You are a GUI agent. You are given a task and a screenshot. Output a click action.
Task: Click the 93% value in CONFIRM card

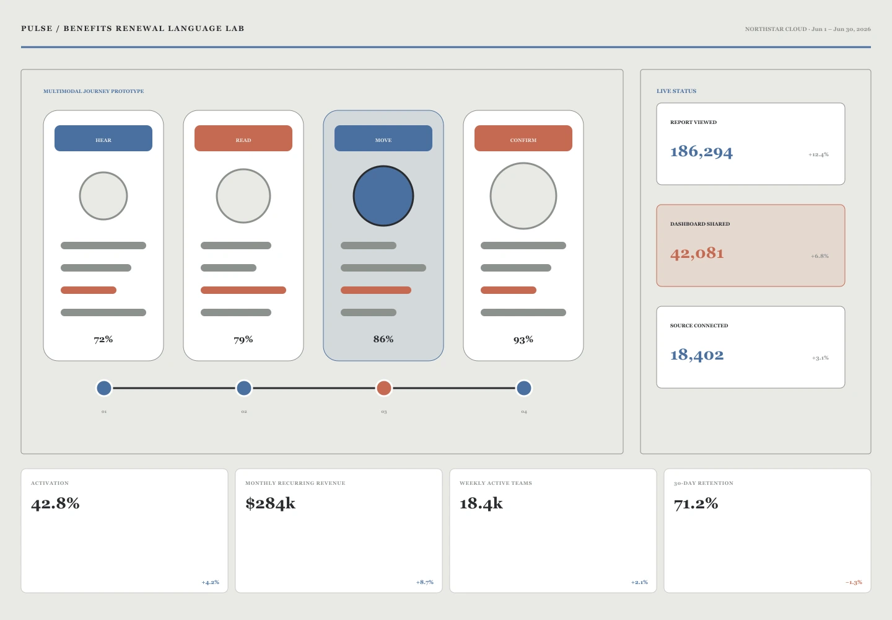(523, 339)
